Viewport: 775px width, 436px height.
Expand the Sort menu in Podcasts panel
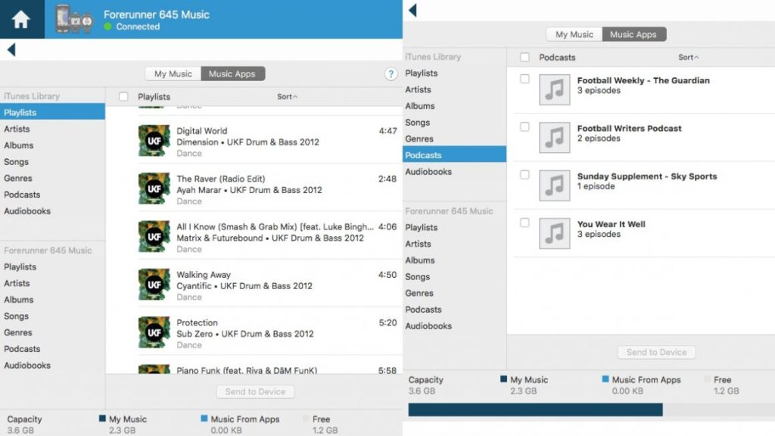(x=688, y=58)
